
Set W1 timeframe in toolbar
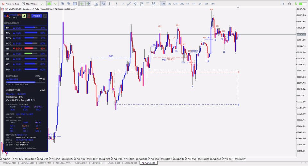tap(206, 4)
